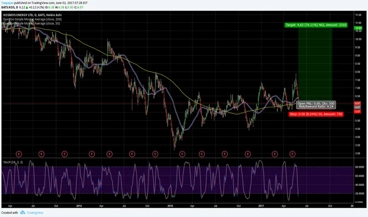Select the Simple Moving Average (close, 200) legend
This screenshot has width=368, height=217.
click(32, 19)
